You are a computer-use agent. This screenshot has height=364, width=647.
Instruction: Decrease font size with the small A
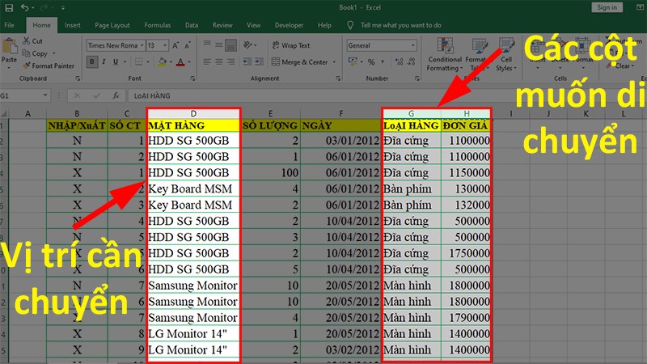(188, 45)
